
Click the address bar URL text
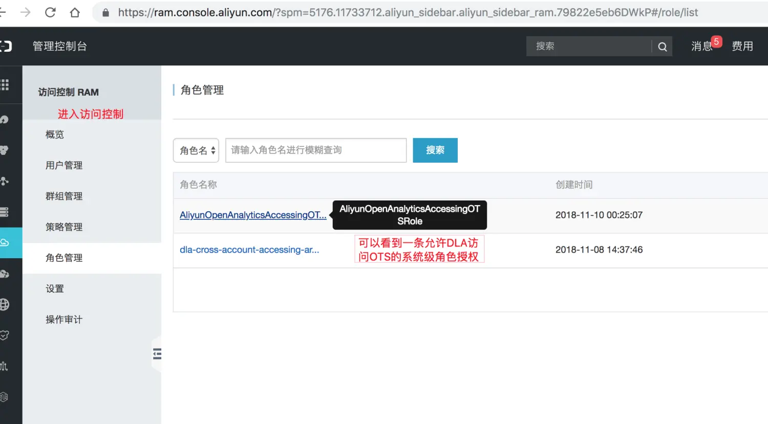[408, 12]
